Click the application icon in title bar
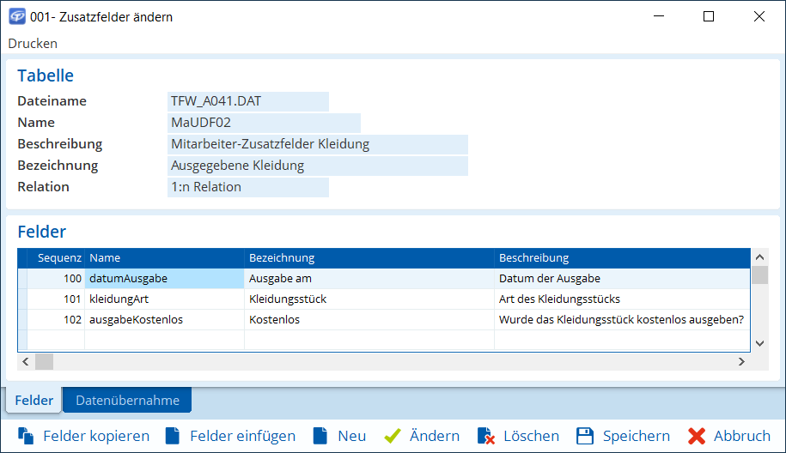Viewport: 786px width, 453px height. (x=16, y=16)
